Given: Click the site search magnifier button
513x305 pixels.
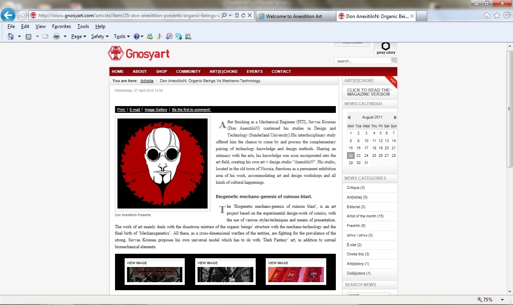Looking at the screenshot, I should (394, 61).
